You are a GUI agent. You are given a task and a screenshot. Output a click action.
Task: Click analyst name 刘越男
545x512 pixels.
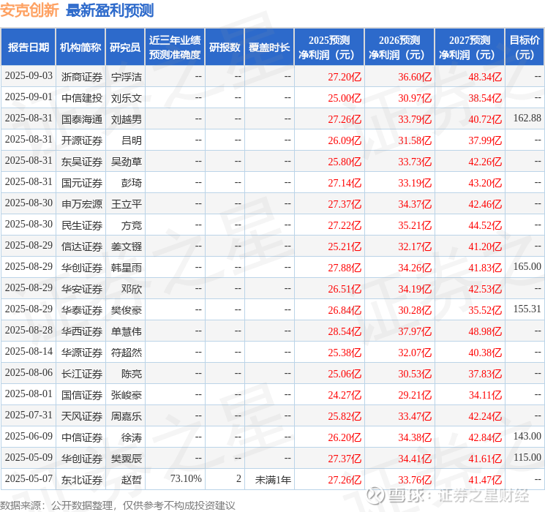tap(127, 119)
